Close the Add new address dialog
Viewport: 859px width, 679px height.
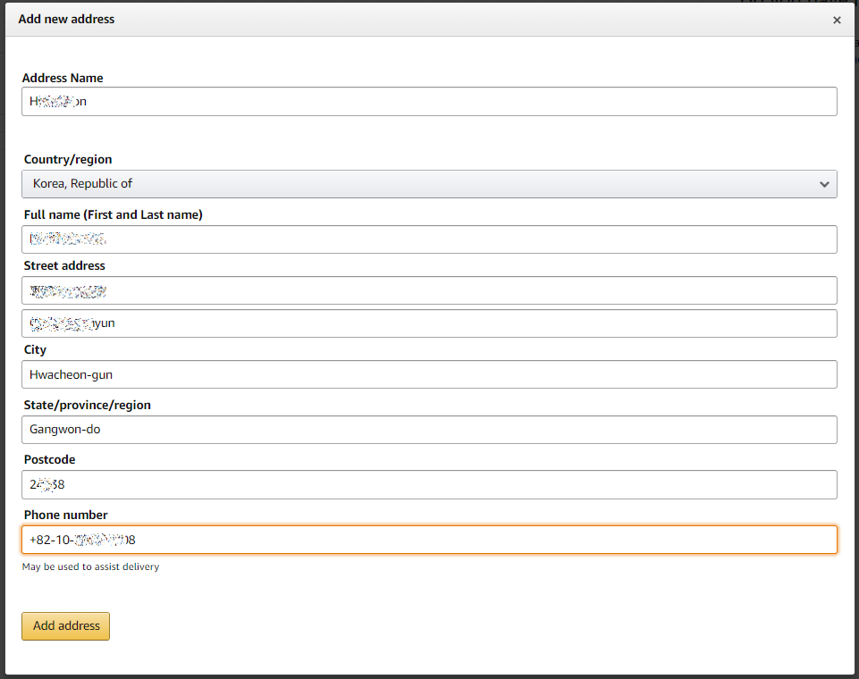pyautogui.click(x=837, y=21)
